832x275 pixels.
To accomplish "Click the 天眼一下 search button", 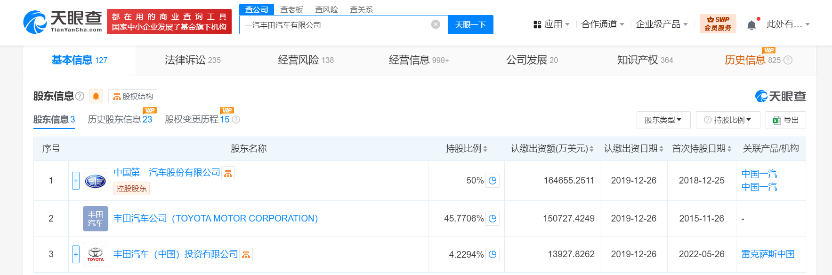I will tap(470, 25).
